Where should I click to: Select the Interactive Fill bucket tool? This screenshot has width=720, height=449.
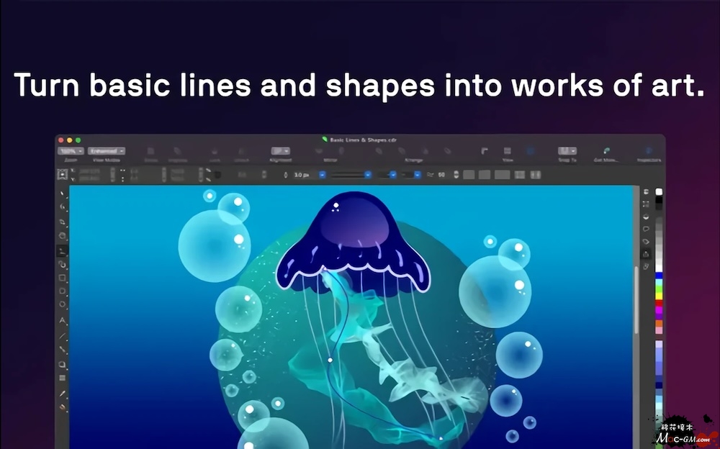click(63, 407)
